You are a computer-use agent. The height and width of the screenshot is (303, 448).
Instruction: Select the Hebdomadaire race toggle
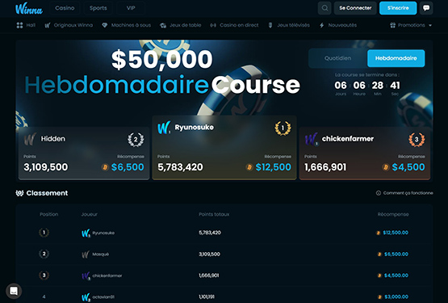tap(396, 58)
